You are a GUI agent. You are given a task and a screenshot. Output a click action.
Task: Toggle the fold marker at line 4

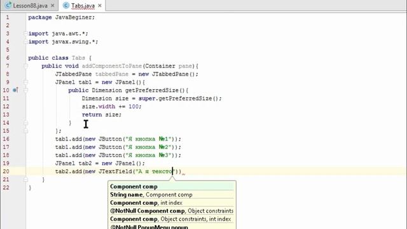(25, 41)
